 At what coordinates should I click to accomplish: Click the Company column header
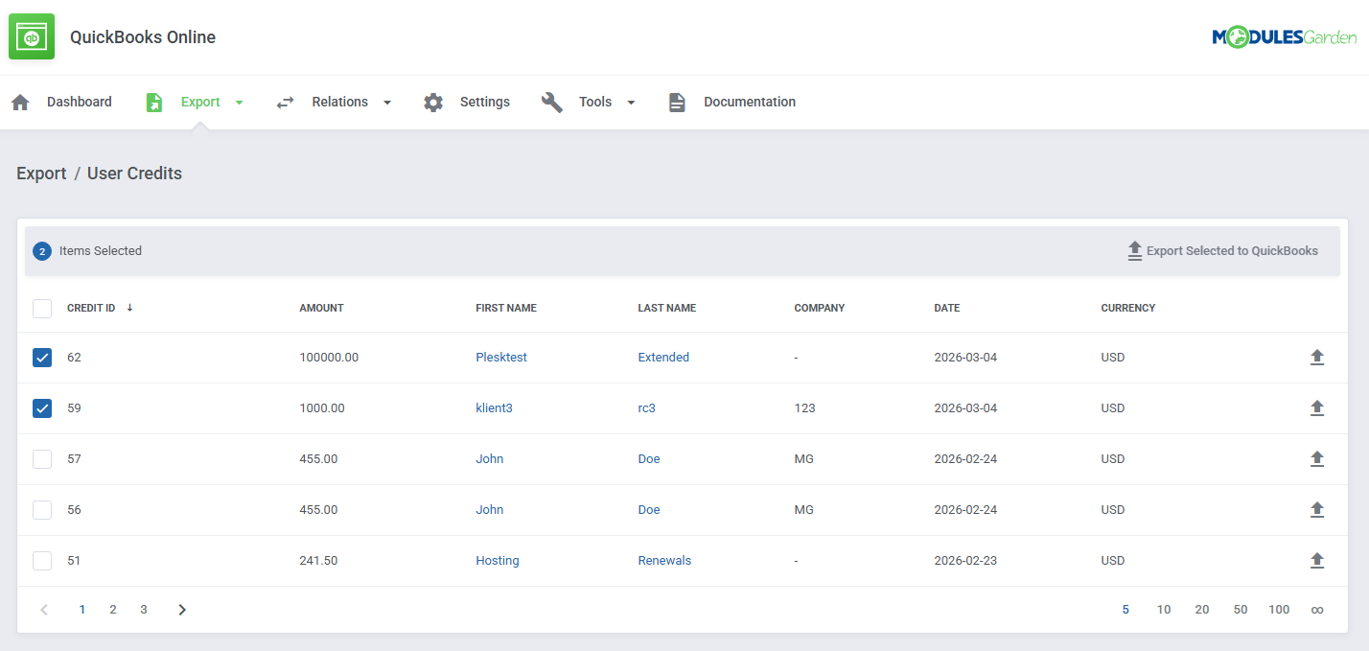(x=820, y=309)
